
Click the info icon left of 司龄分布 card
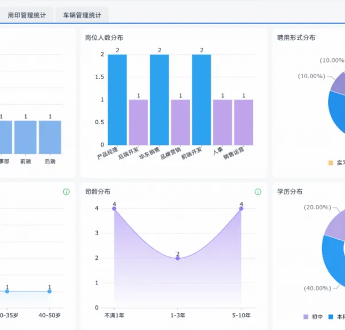pyautogui.click(x=66, y=192)
